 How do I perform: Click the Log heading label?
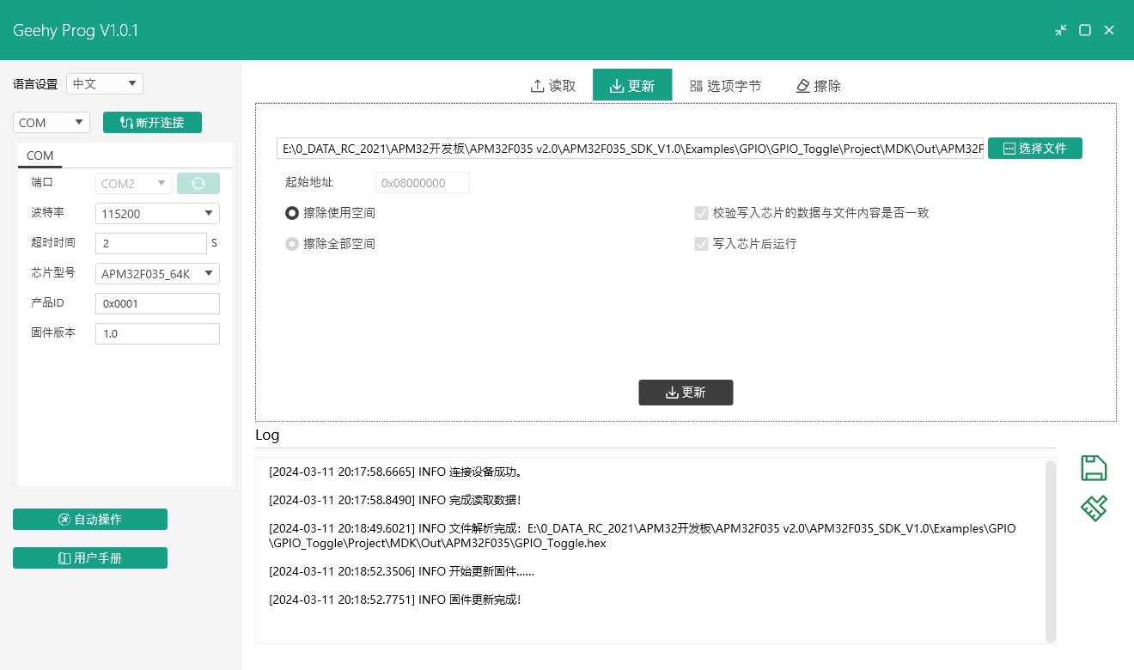pyautogui.click(x=267, y=435)
